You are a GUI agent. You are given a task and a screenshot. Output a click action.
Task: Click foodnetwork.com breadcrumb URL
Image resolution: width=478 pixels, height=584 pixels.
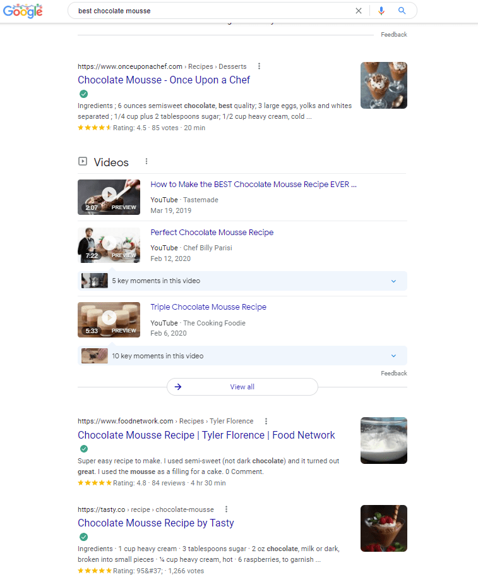point(165,421)
